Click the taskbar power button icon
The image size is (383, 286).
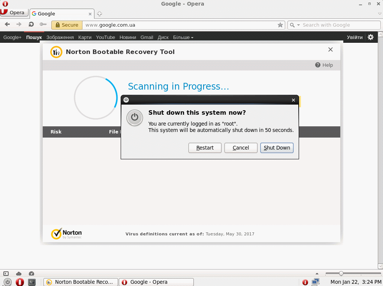point(7,282)
